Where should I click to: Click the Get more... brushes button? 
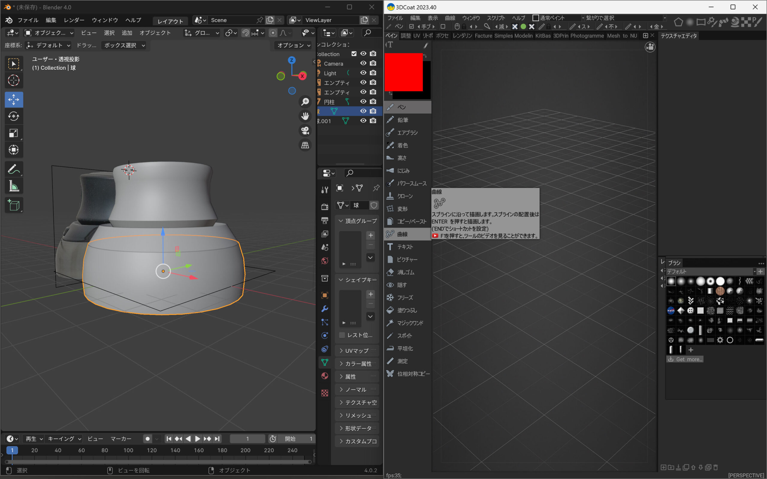point(685,359)
